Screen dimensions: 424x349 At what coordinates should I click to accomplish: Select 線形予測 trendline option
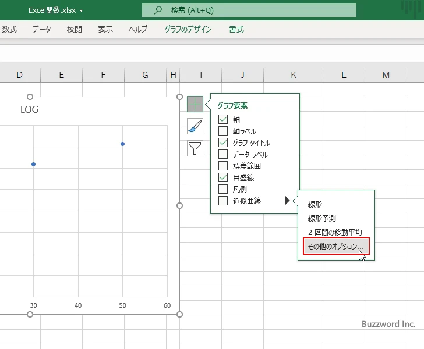pyautogui.click(x=321, y=218)
